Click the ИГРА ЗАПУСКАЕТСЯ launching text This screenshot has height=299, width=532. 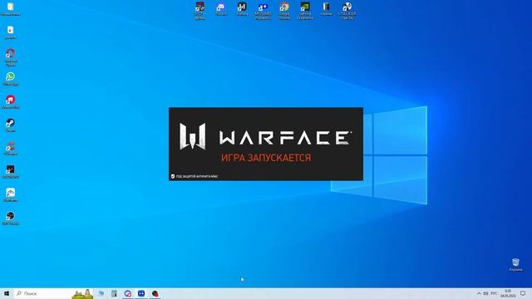point(266,158)
